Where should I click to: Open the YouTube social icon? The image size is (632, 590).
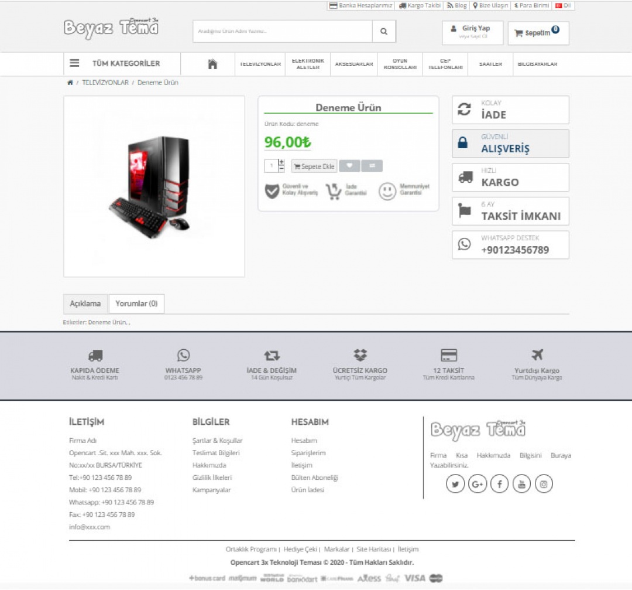521,484
